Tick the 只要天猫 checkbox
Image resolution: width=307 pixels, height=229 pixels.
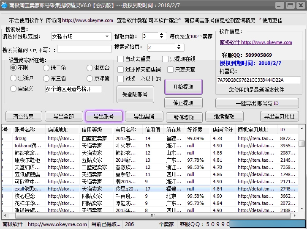tap(170, 69)
